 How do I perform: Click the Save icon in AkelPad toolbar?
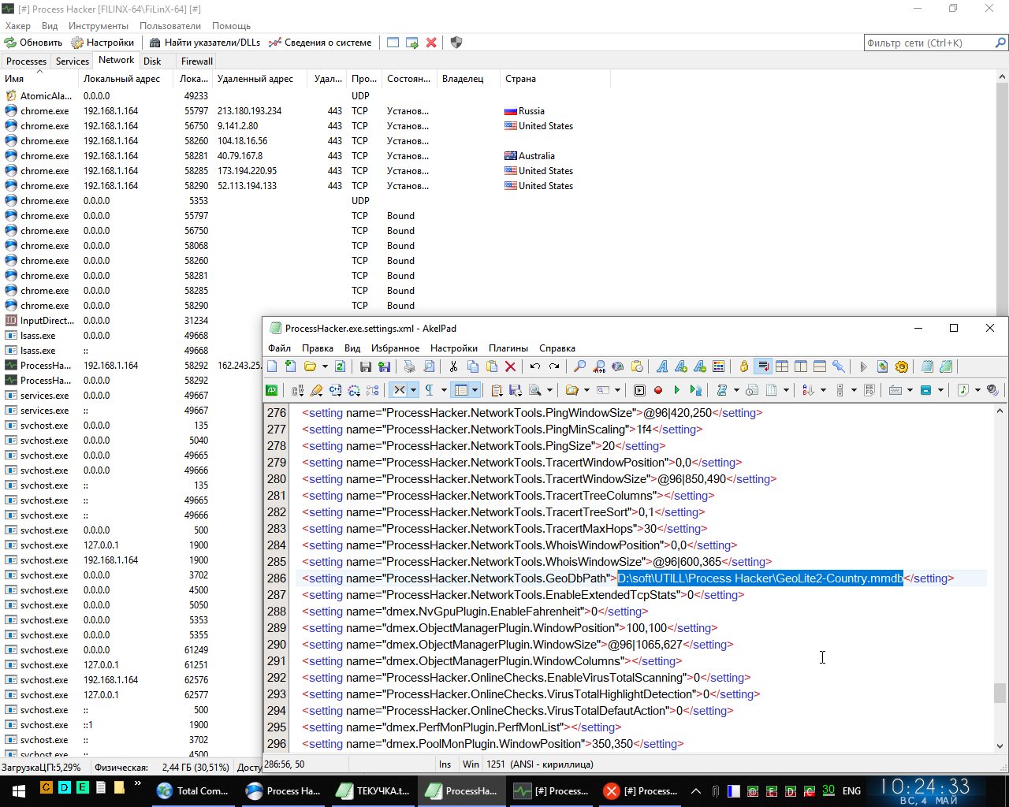click(x=365, y=366)
